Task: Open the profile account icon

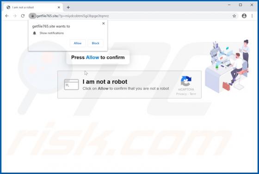Action: [x=244, y=16]
